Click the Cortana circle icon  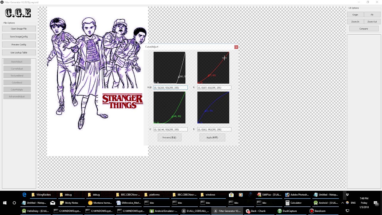pyautogui.click(x=14, y=203)
